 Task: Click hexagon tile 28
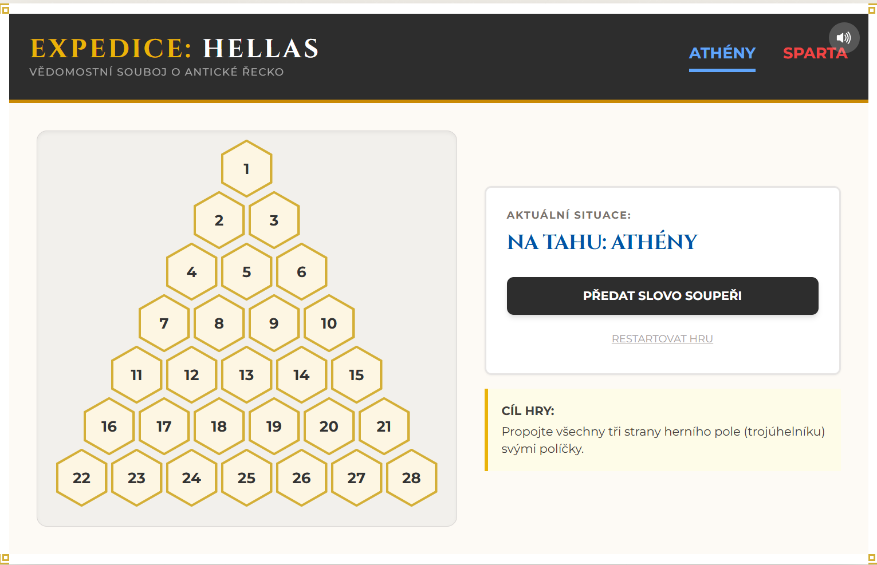tap(411, 478)
